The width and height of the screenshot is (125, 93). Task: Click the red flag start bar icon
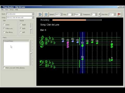coord(119,14)
